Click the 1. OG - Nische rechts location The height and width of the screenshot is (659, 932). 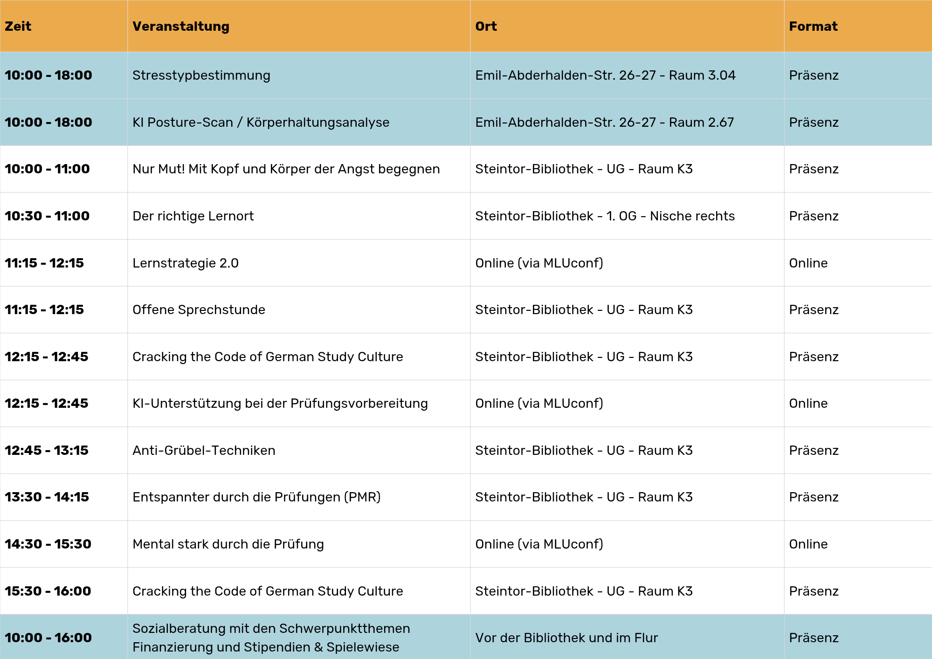pos(627,216)
